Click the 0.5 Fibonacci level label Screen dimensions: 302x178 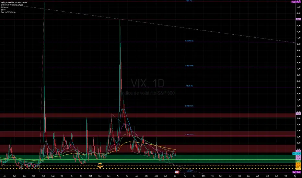(x=189, y=86)
